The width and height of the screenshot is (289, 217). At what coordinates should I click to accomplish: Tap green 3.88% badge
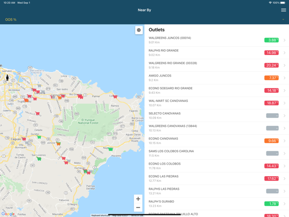tap(271, 40)
